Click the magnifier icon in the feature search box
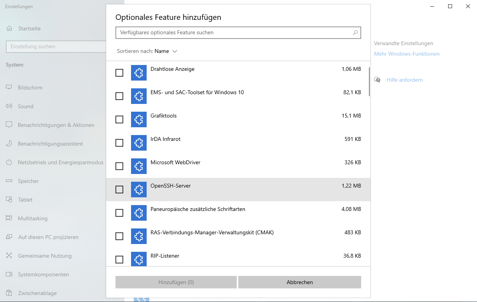 coord(355,33)
